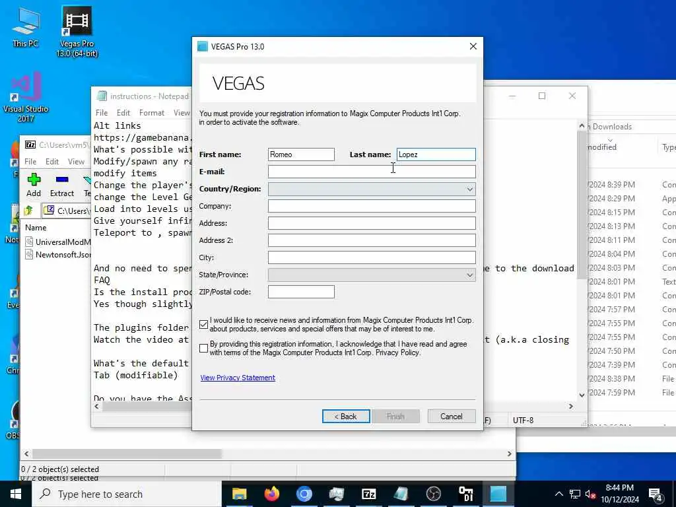Click Notepad horizontal scrollbar right arrow

[x=571, y=406]
